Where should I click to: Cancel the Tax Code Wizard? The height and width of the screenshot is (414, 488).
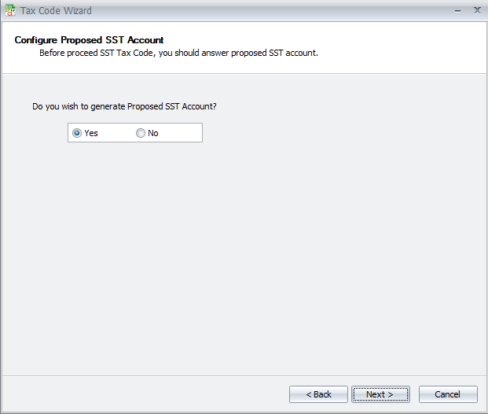tap(448, 394)
